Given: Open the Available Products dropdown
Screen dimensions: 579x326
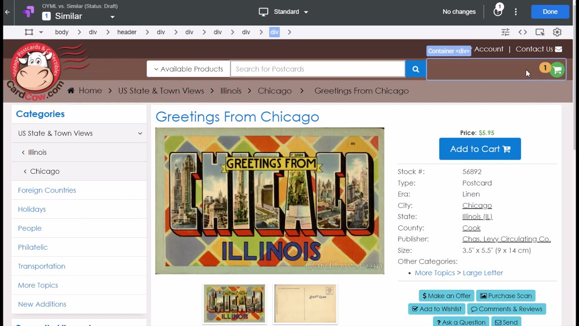Looking at the screenshot, I should [x=188, y=69].
